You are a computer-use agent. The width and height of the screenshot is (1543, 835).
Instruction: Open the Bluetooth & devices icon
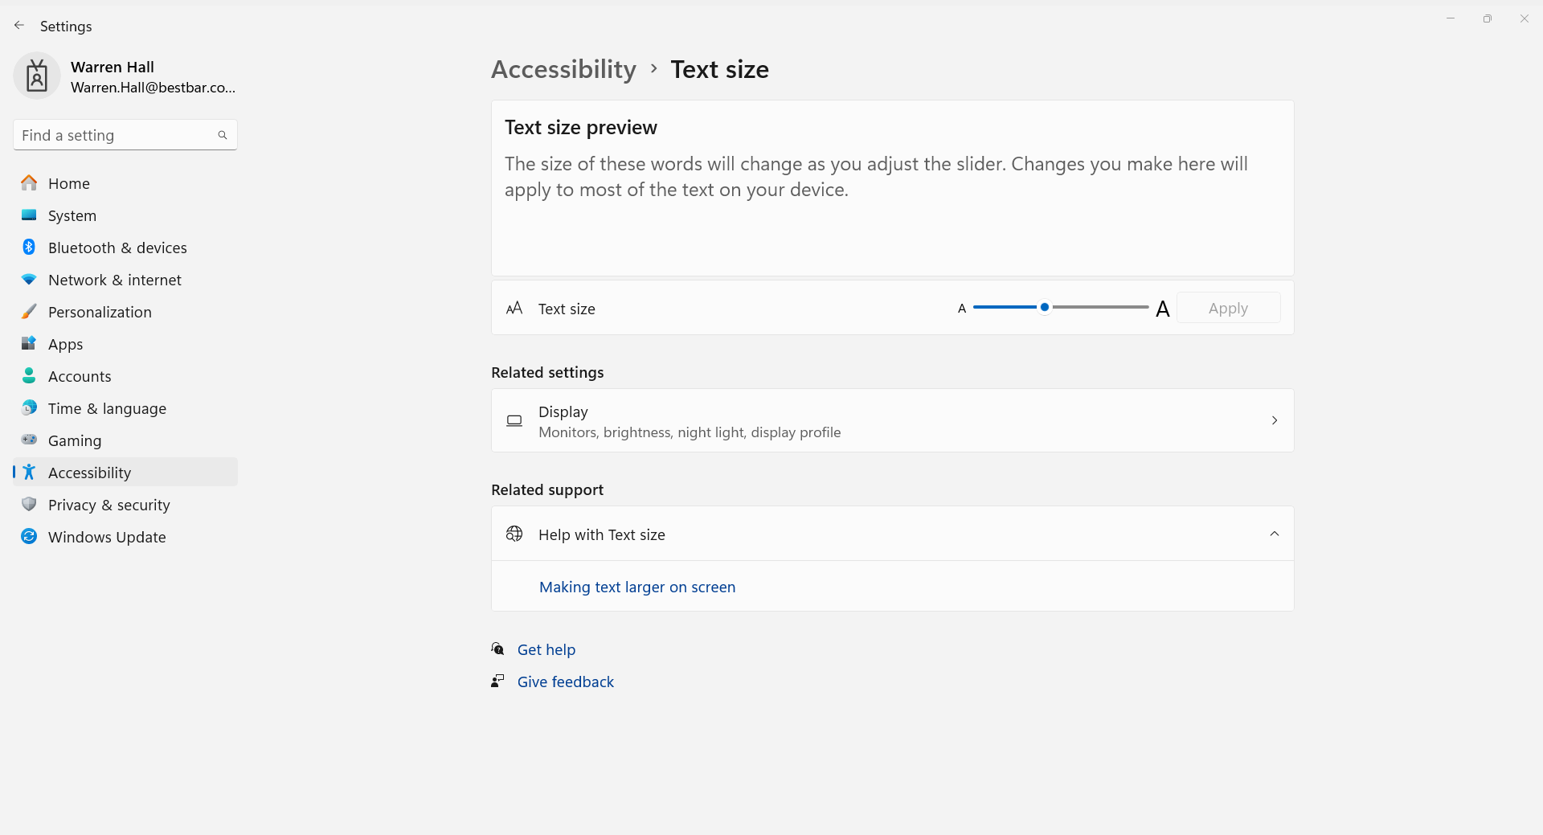[x=29, y=248]
